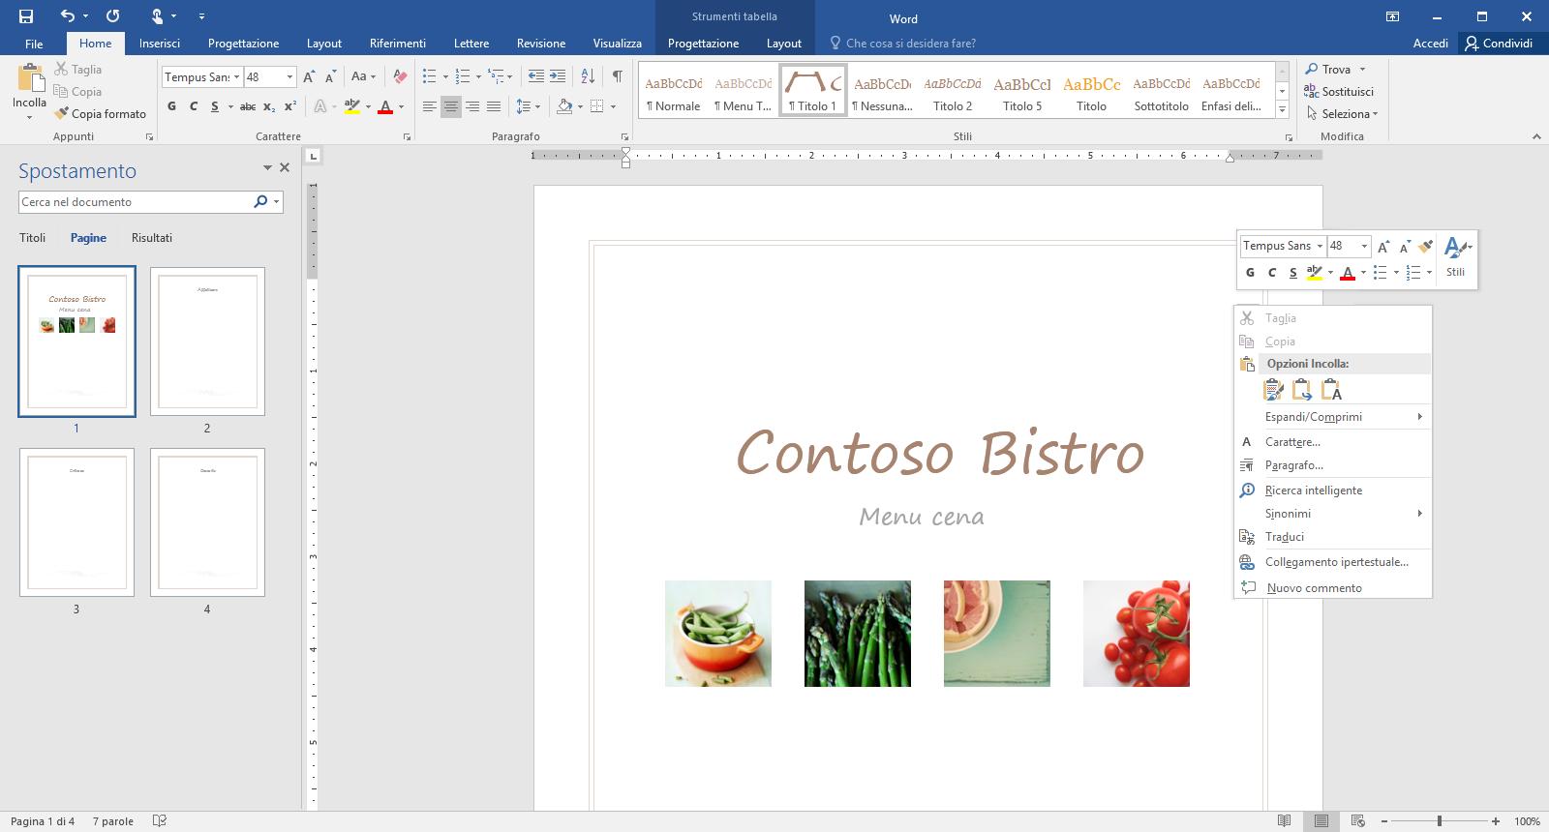
Task: Switch navigation pane to Titoli tab
Action: [32, 237]
